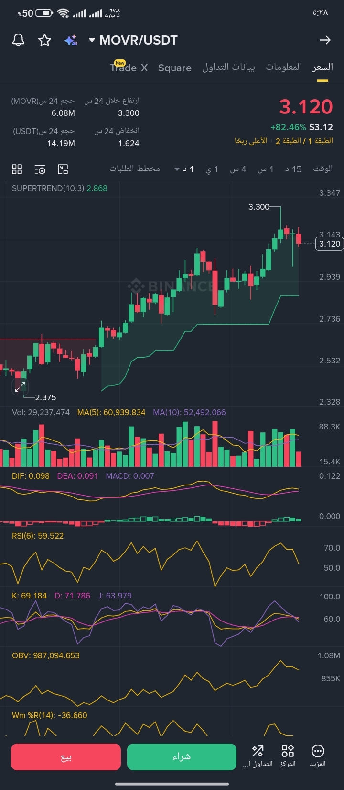The width and height of the screenshot is (344, 790).
Task: Tap the الطبقة 1 / الطبقة 2 tag
Action: point(304,141)
